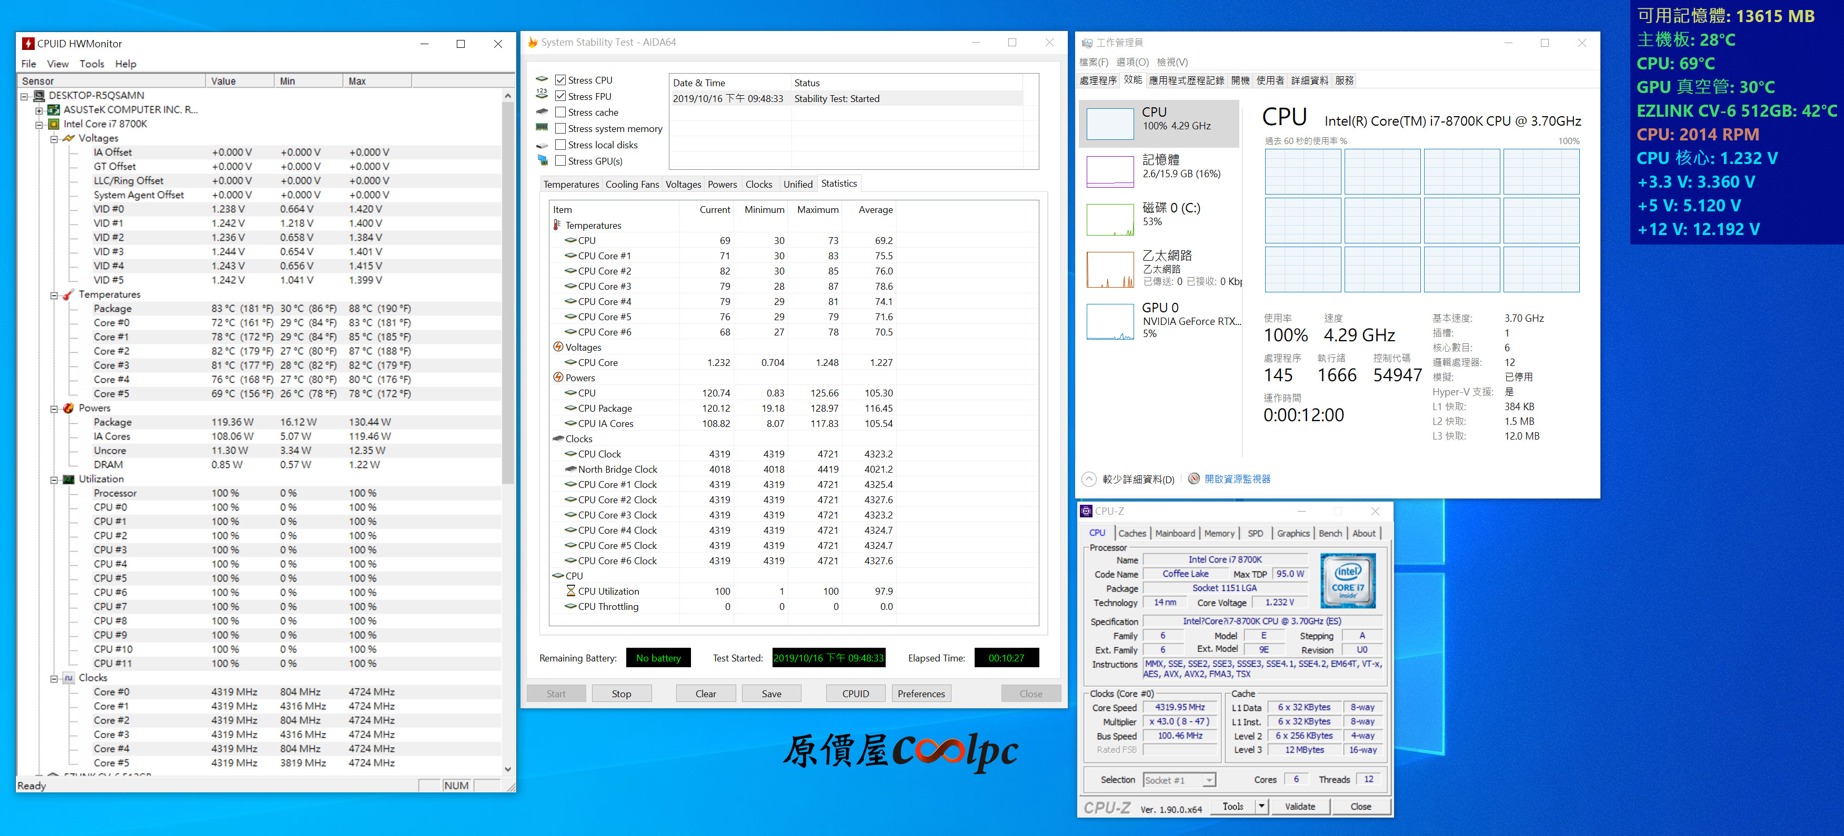The width and height of the screenshot is (1844, 836).
Task: Uncheck the Stress FPU checkbox
Action: coord(560,96)
